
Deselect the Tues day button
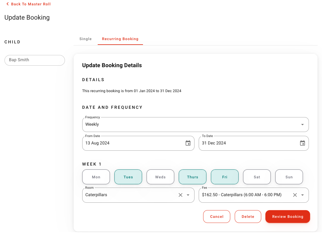[x=128, y=177]
